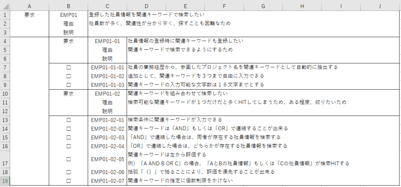
Task: Click the EMP01-01-02 cell
Action: click(107, 76)
